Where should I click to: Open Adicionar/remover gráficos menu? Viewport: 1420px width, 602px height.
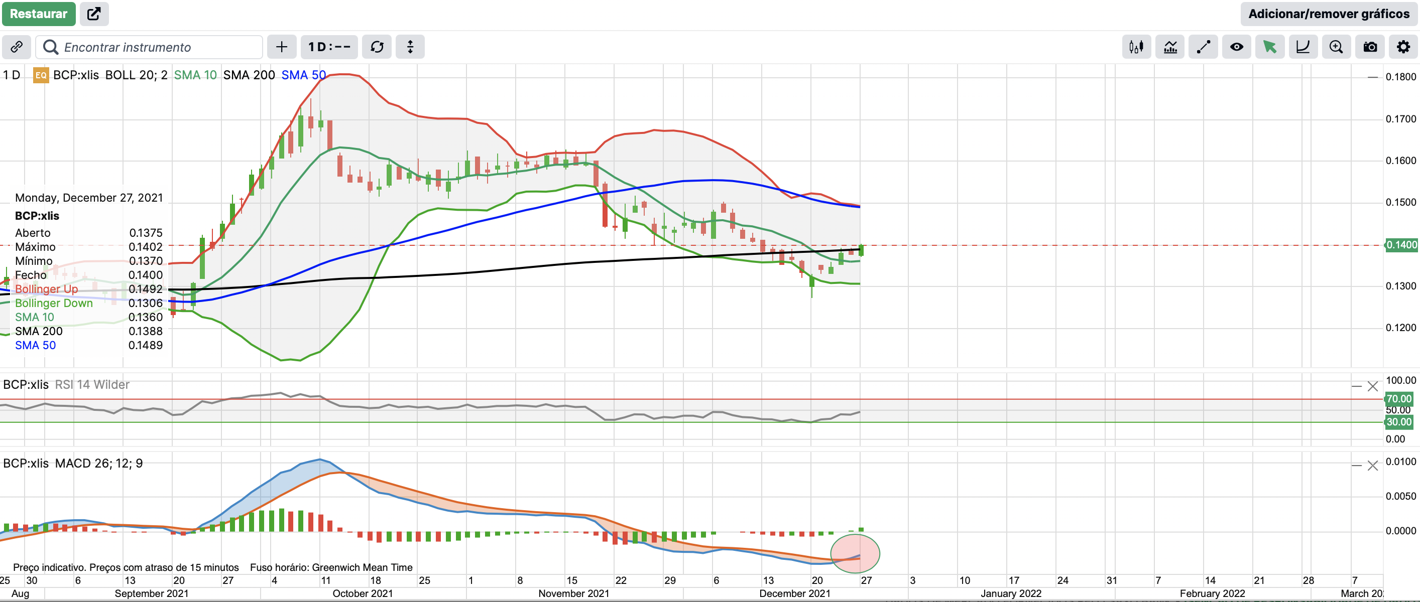[x=1329, y=14]
